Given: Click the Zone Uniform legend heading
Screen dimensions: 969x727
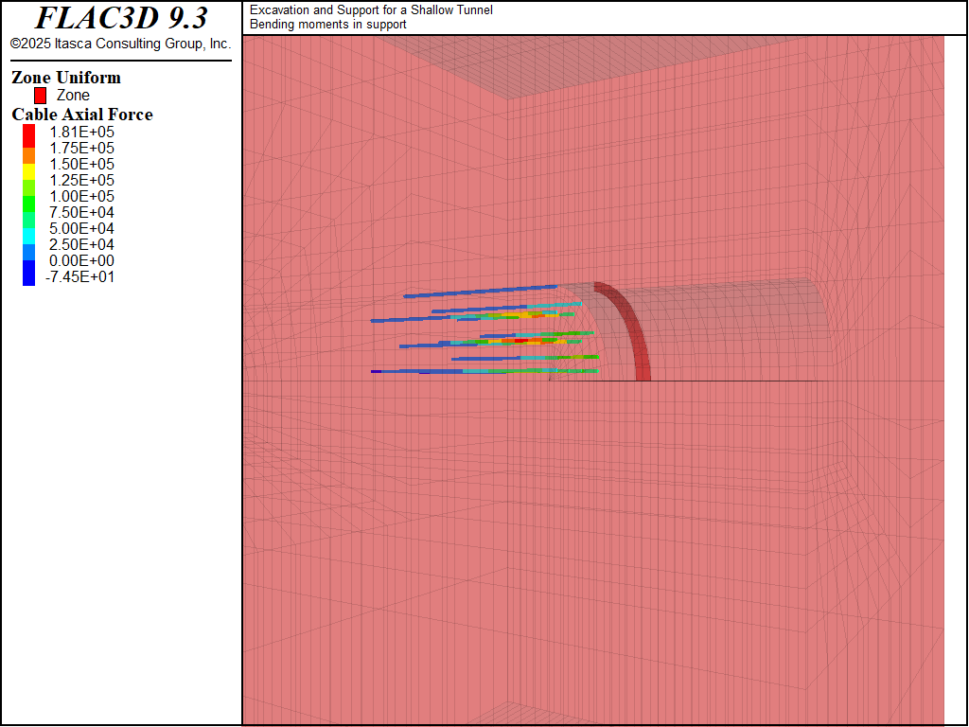Looking at the screenshot, I should pyautogui.click(x=66, y=78).
